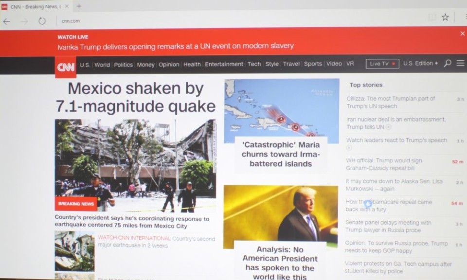The height and width of the screenshot is (280, 467).
Task: Open 'Catastrophic' Maria churns headline
Action: 281,155
